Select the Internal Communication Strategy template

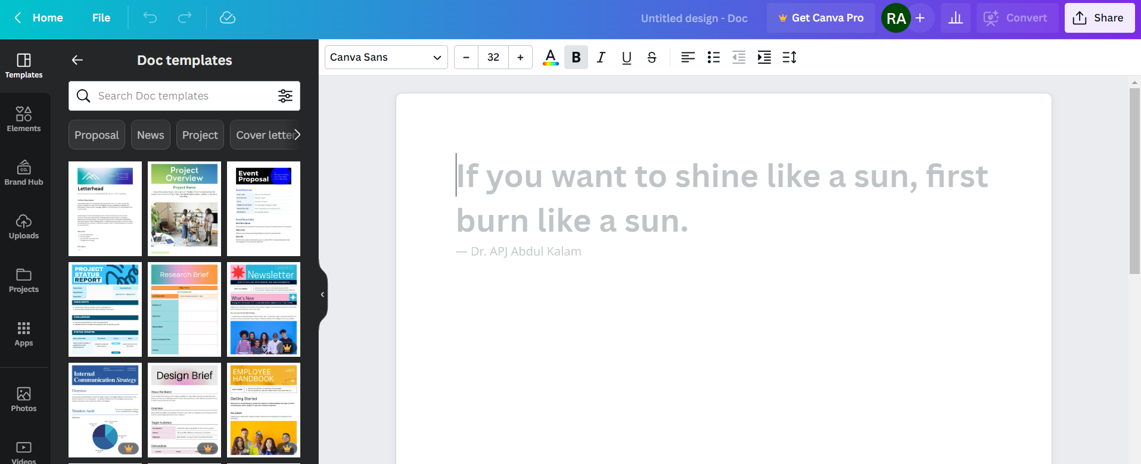click(105, 410)
